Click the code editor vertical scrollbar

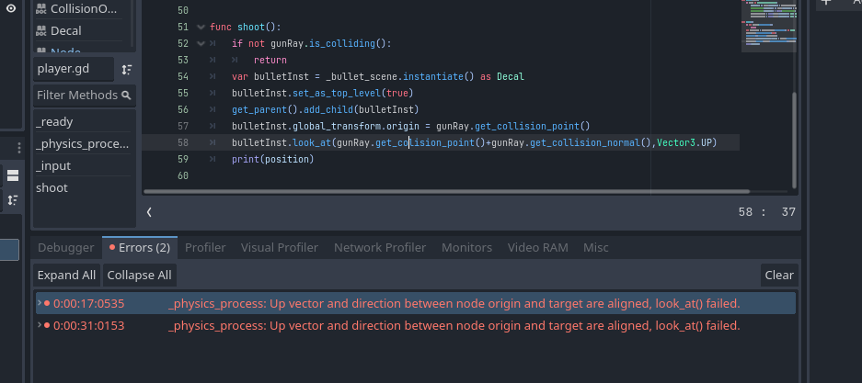tap(793, 140)
